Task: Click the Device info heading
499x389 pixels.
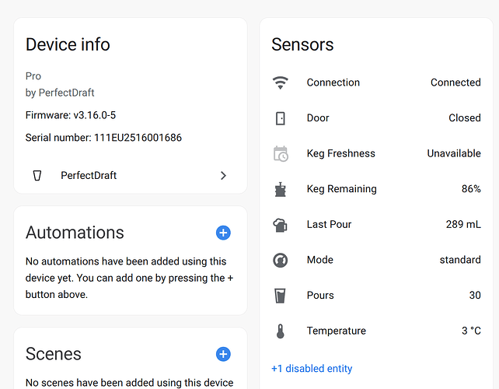Action: click(x=68, y=44)
